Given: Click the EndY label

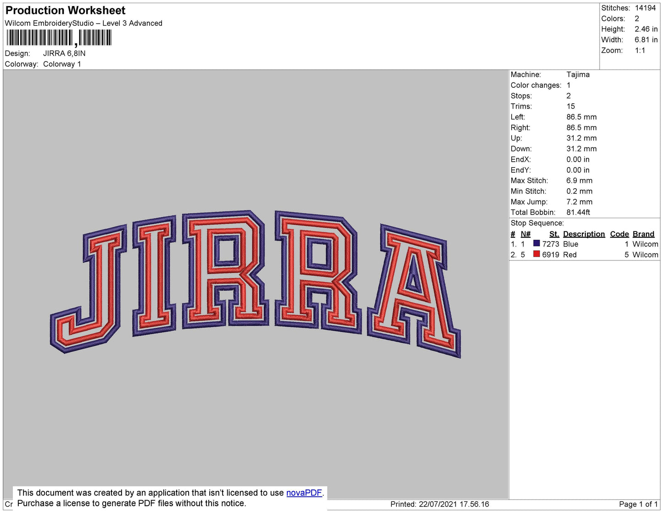Looking at the screenshot, I should 521,170.
